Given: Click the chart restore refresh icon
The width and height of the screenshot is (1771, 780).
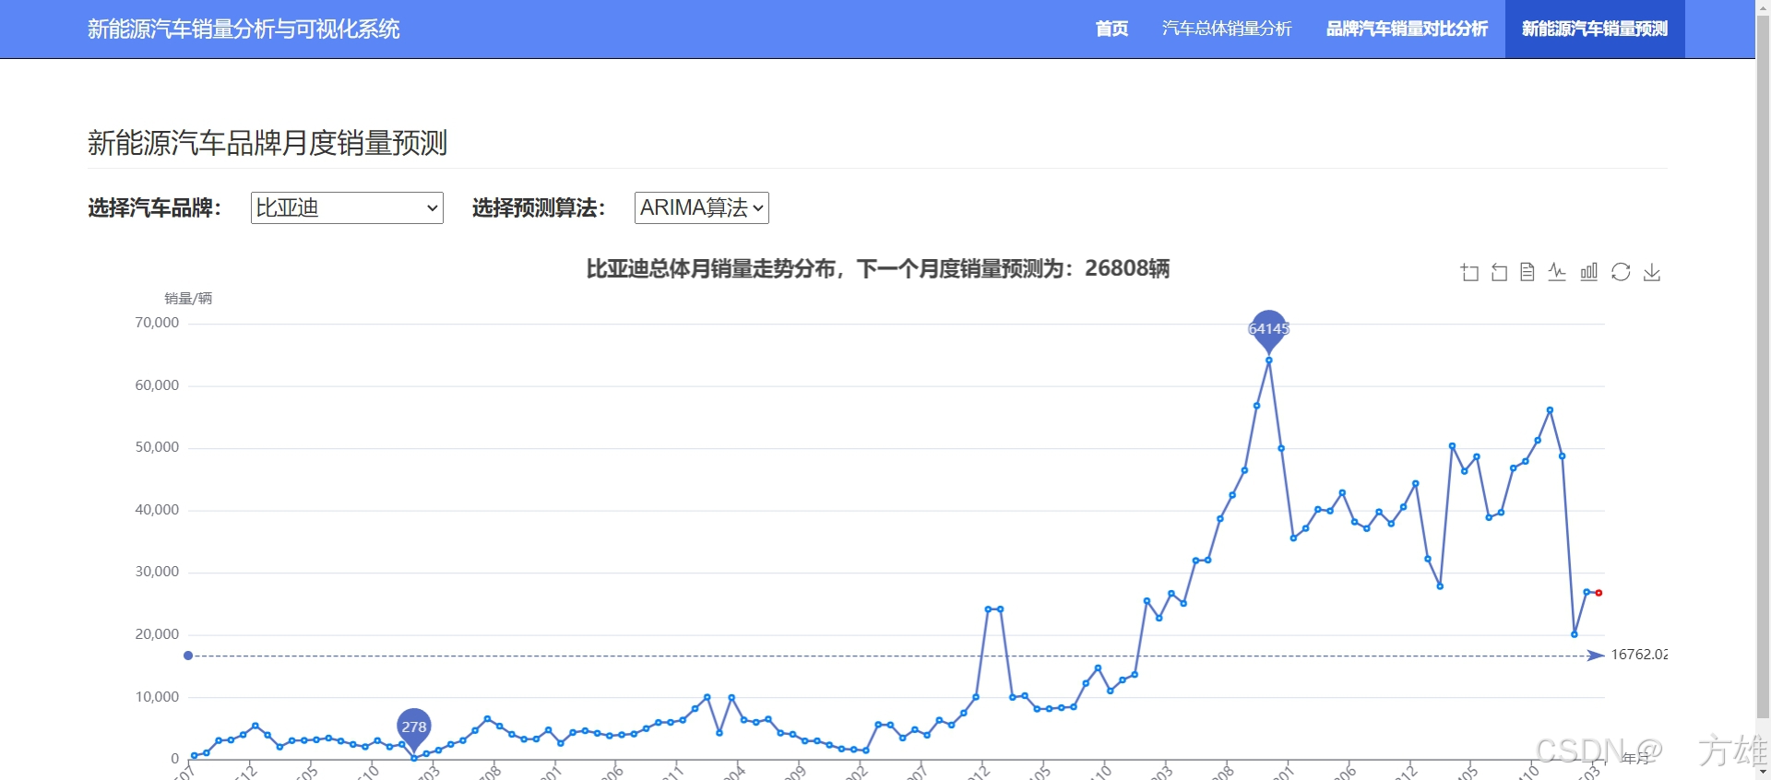Looking at the screenshot, I should [x=1621, y=272].
